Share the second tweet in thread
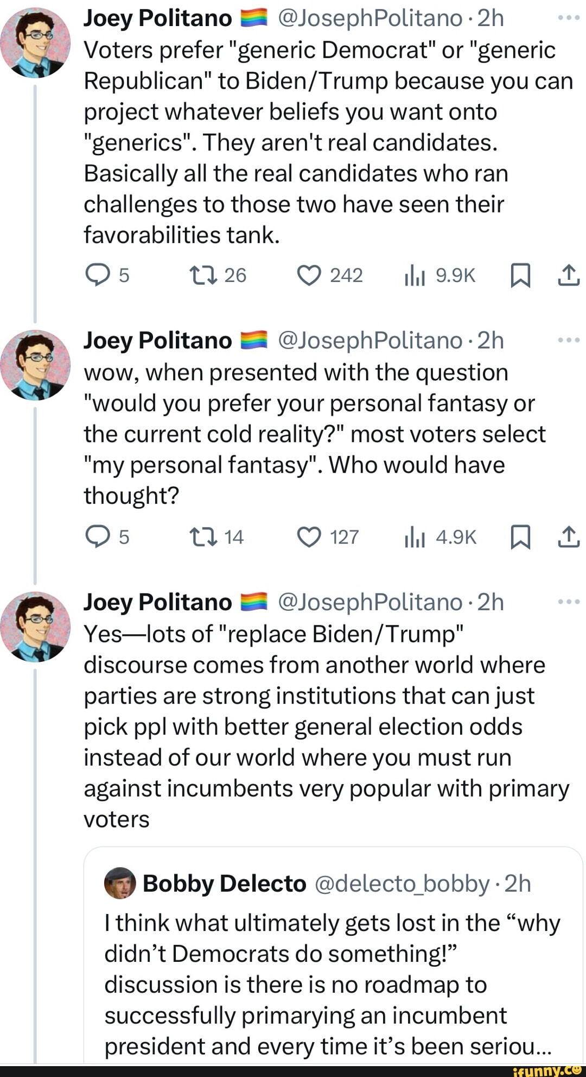 [569, 536]
